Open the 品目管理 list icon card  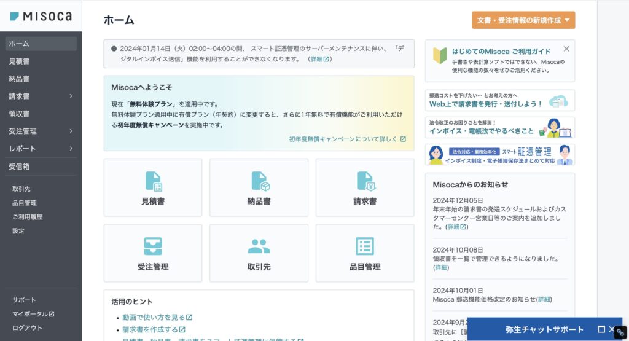coord(365,253)
